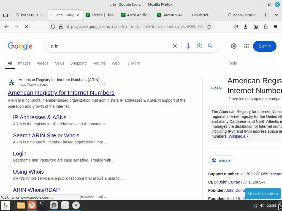The width and height of the screenshot is (282, 211).
Task: Open the Firefox downloads panel
Action: pyautogui.click(x=245, y=27)
